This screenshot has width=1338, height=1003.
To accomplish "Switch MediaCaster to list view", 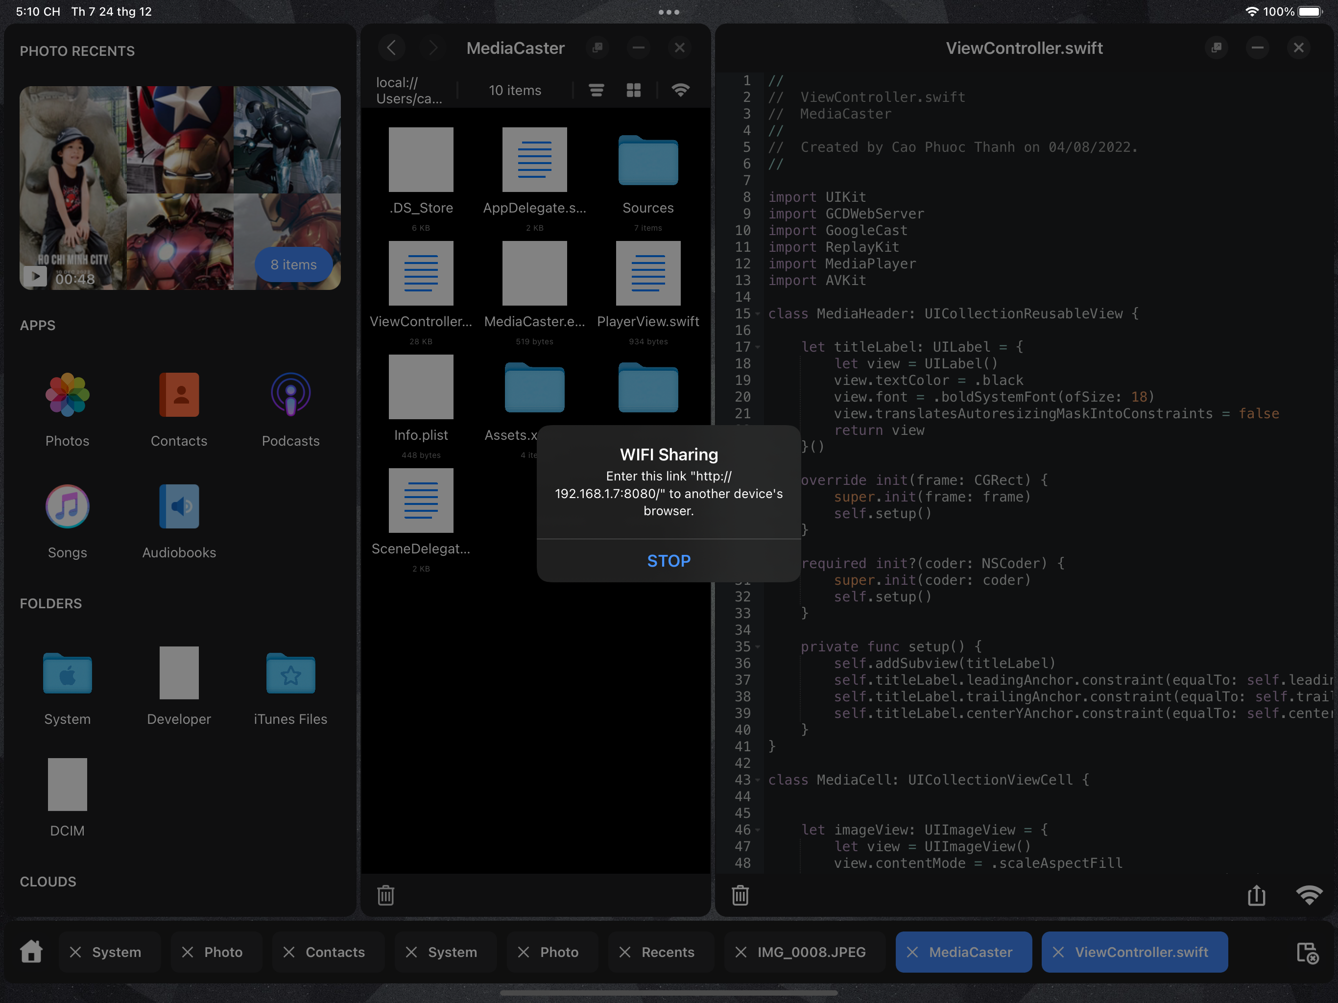I will [x=597, y=90].
